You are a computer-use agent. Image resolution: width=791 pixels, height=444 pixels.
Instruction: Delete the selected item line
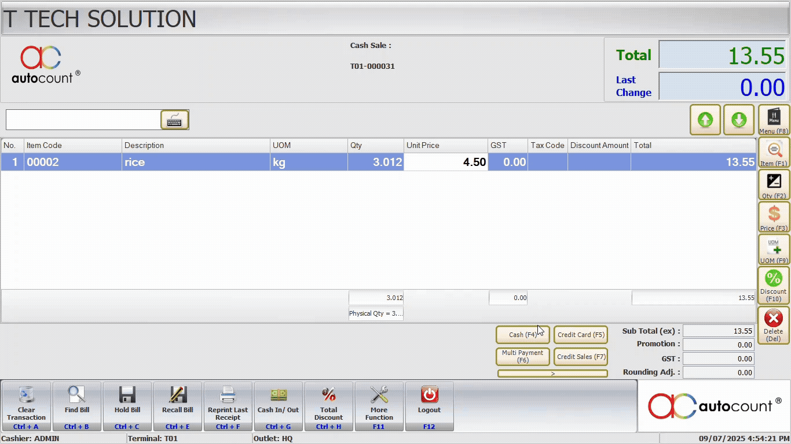tap(774, 324)
